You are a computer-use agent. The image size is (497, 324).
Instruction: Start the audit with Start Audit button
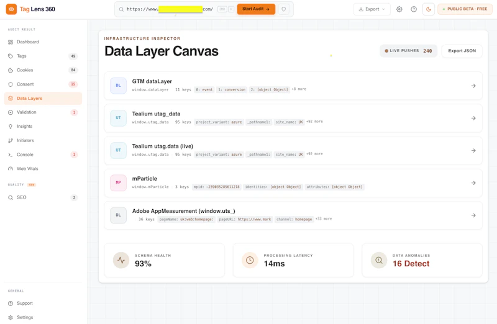[x=256, y=9]
